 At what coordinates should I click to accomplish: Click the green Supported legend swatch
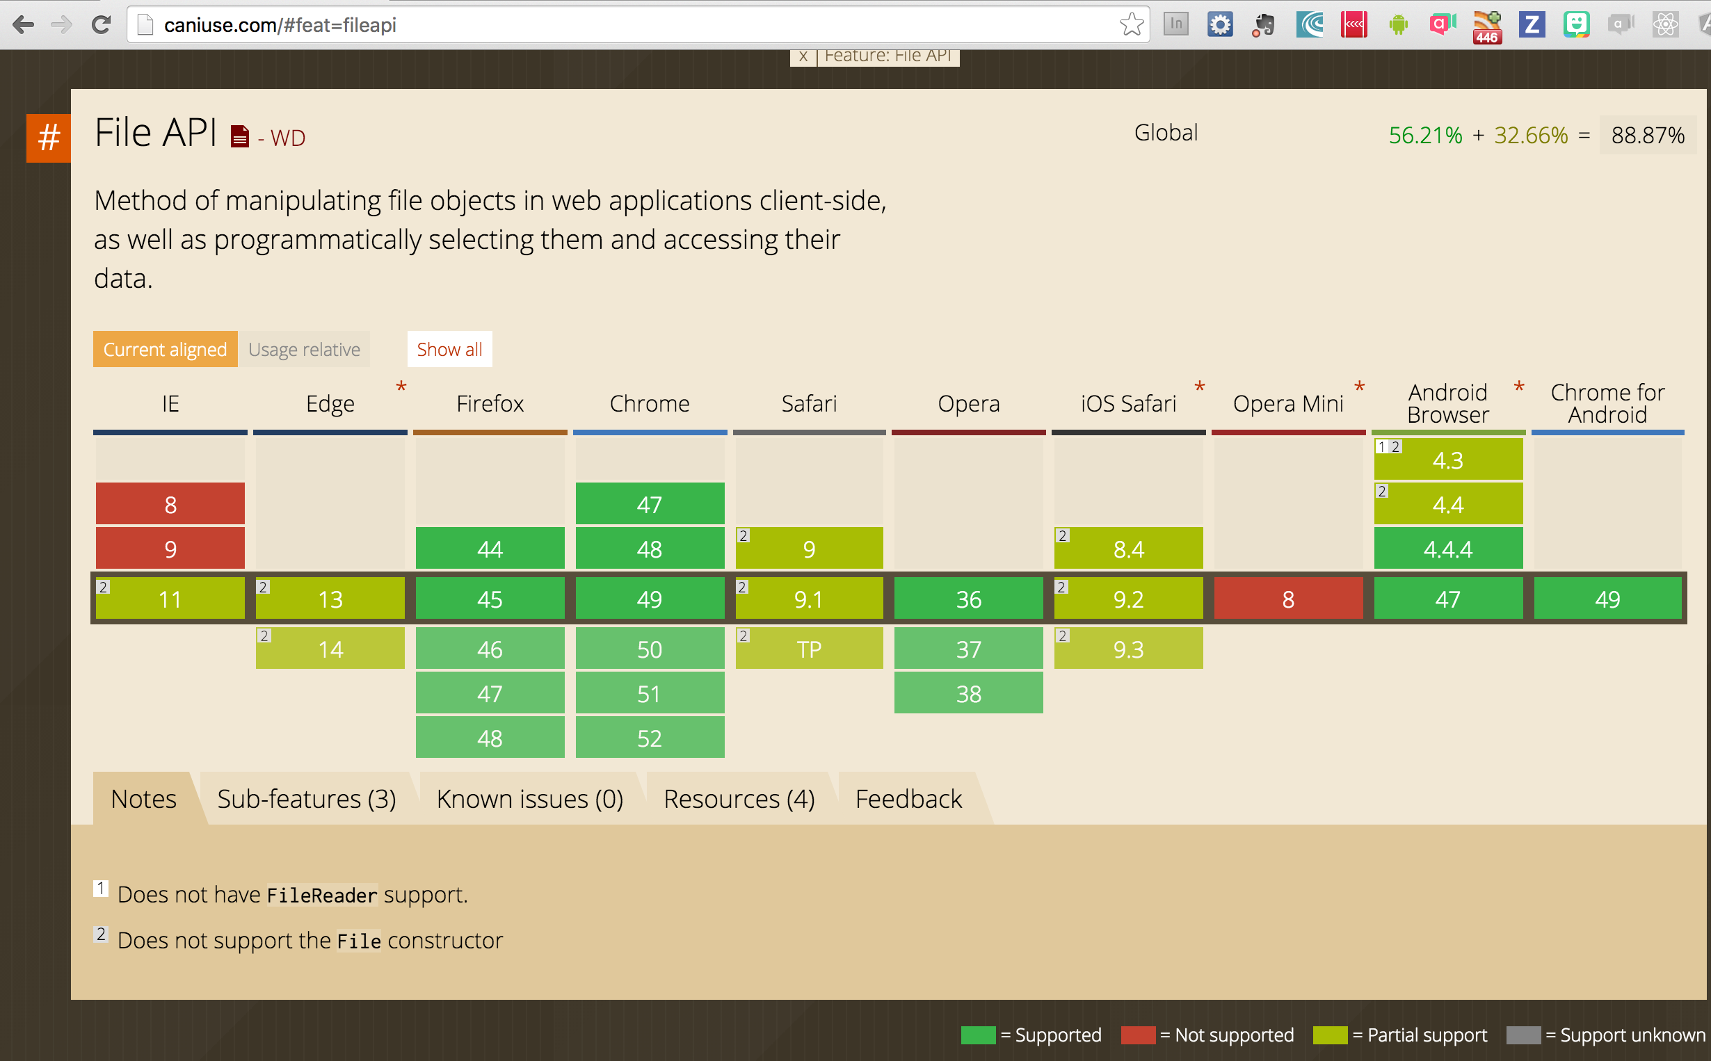[x=979, y=1035]
